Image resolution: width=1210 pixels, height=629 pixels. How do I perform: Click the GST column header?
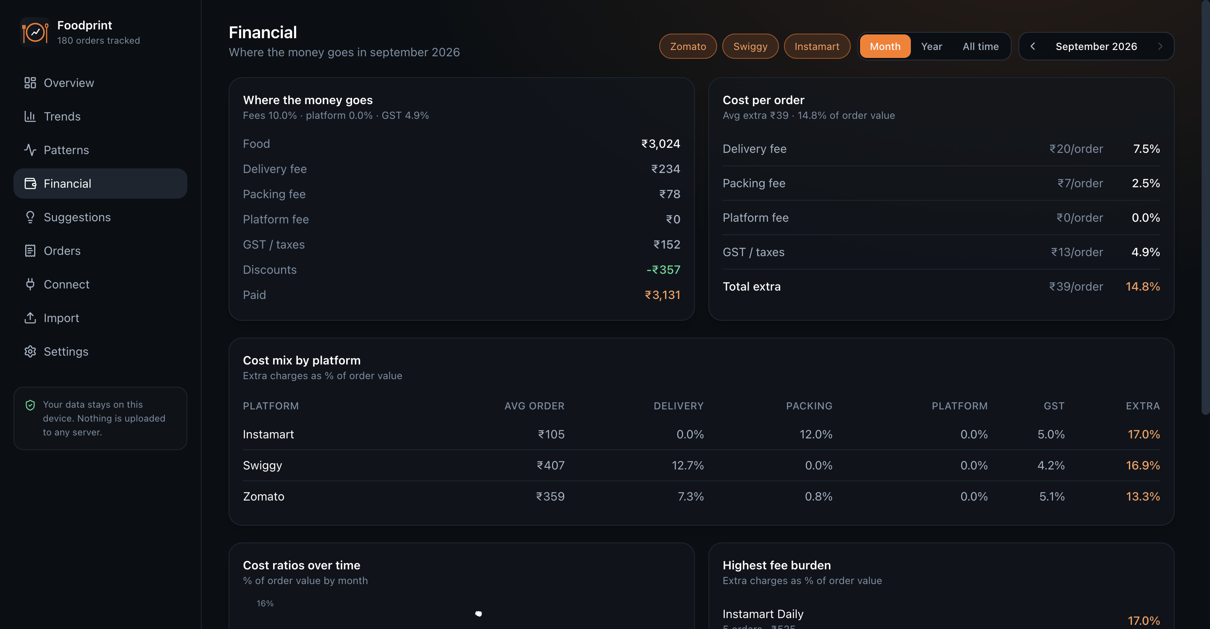pyautogui.click(x=1054, y=406)
